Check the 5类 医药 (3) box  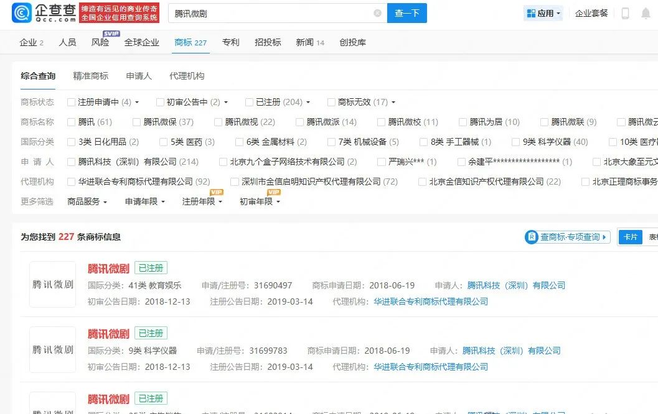tap(163, 142)
